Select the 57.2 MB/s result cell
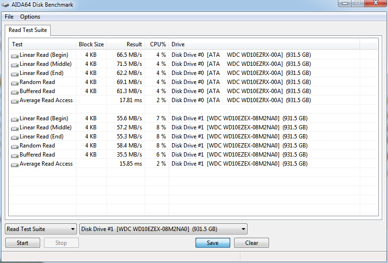Screen dimensions: 388x263 pyautogui.click(x=129, y=127)
